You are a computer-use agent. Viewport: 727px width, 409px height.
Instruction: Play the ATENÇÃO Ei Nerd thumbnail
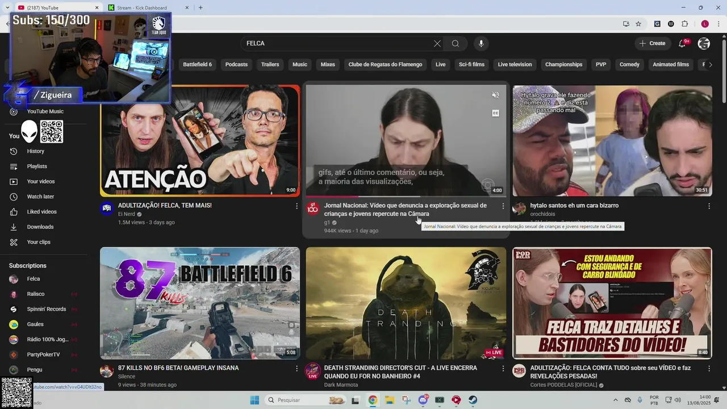click(x=200, y=141)
